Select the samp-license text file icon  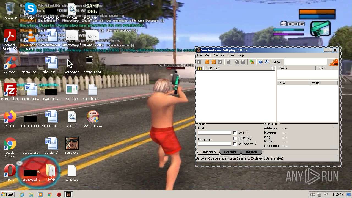pos(92,92)
